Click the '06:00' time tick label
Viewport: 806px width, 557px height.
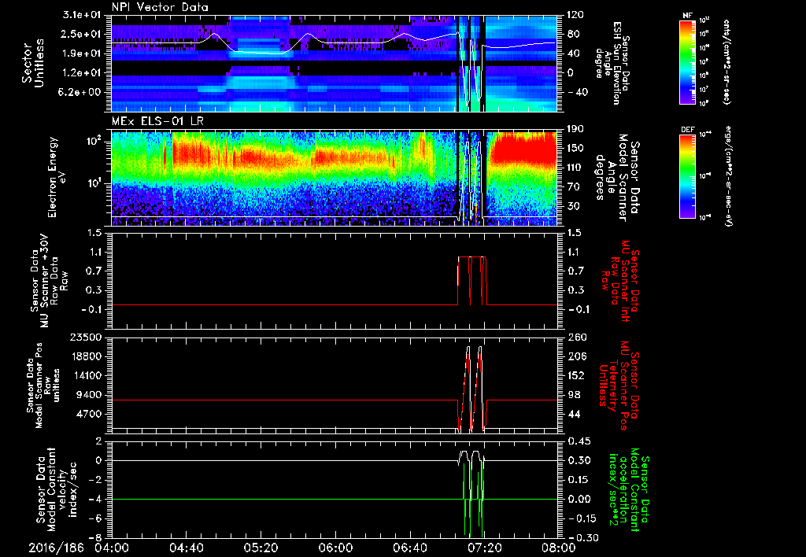335,548
